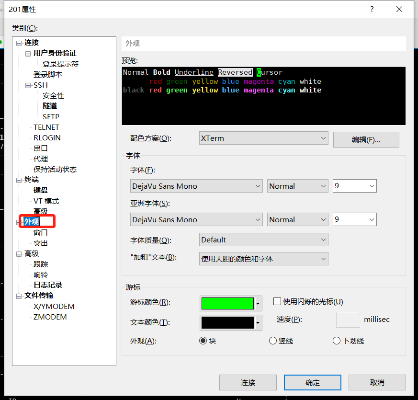This screenshot has height=400, width=418.
Task: Click the ? help button in title bar
Action: tap(372, 9)
